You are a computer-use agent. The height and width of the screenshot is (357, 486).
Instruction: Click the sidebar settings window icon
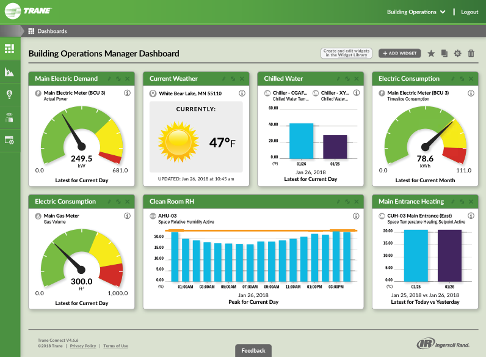pyautogui.click(x=10, y=140)
